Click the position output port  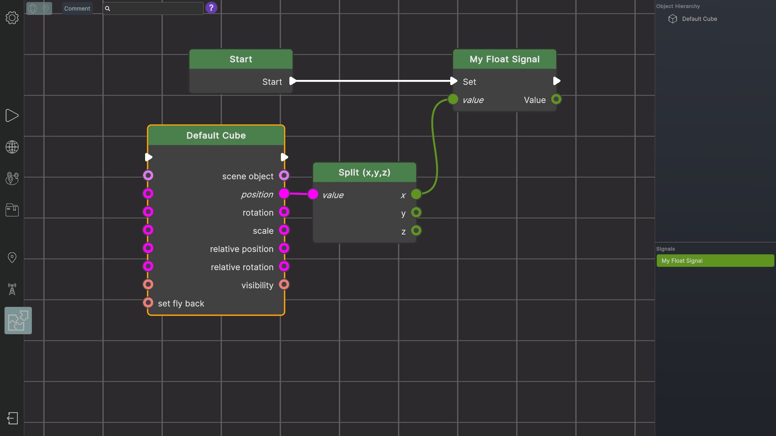[284, 194]
